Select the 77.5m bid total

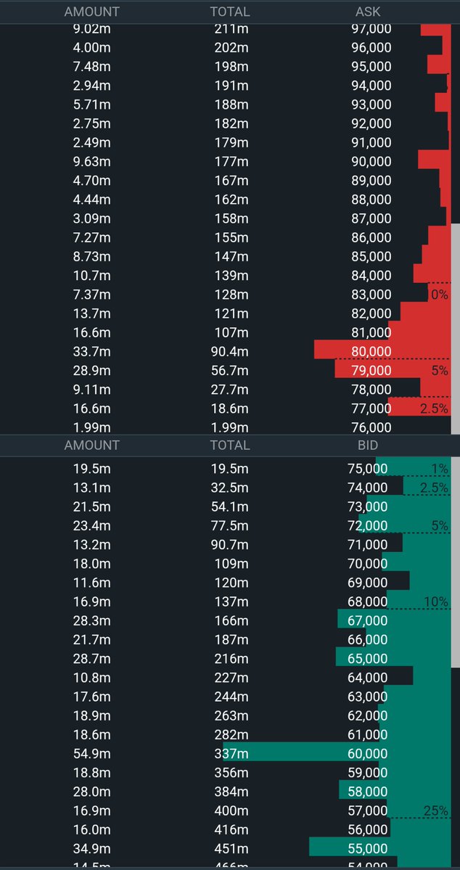(x=230, y=525)
